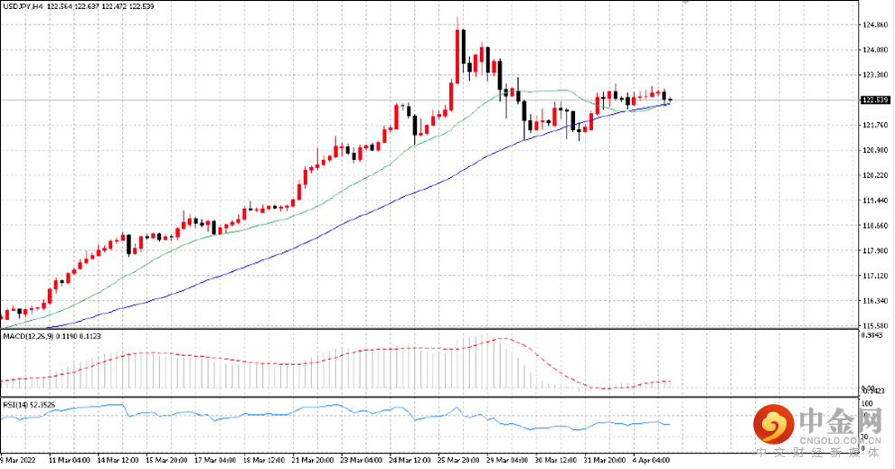
Task: Click the 123.300 price axis label
Action: point(876,75)
